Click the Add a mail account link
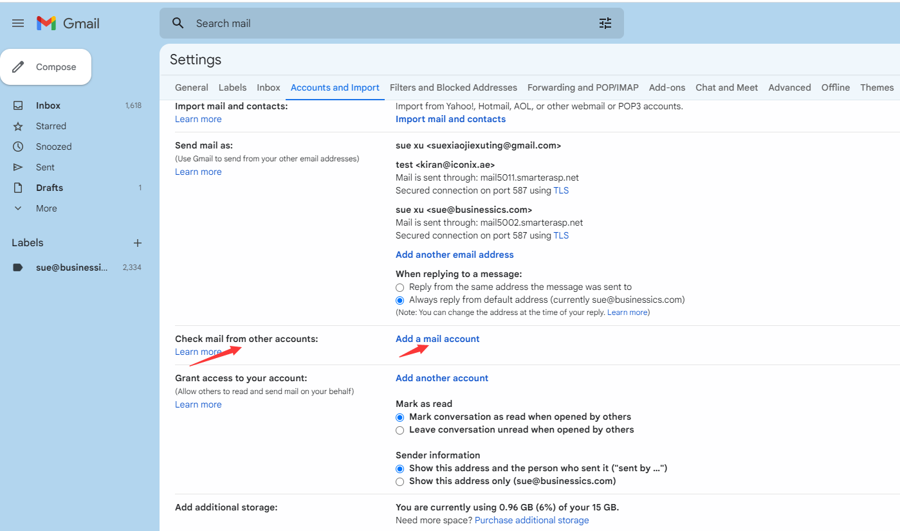The width and height of the screenshot is (900, 531). (437, 339)
